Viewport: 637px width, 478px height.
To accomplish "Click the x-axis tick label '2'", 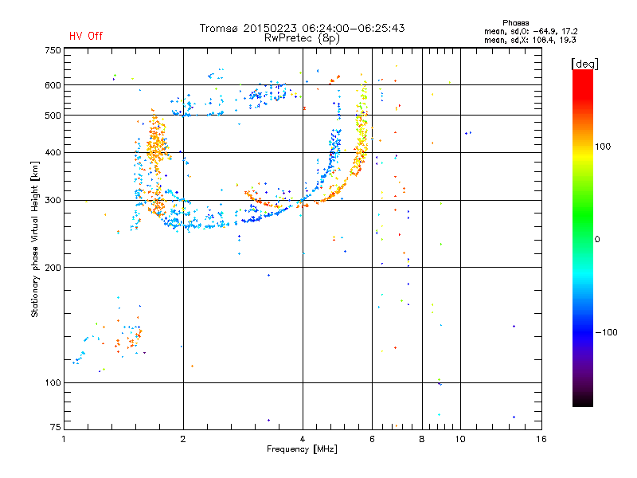I will tap(183, 439).
